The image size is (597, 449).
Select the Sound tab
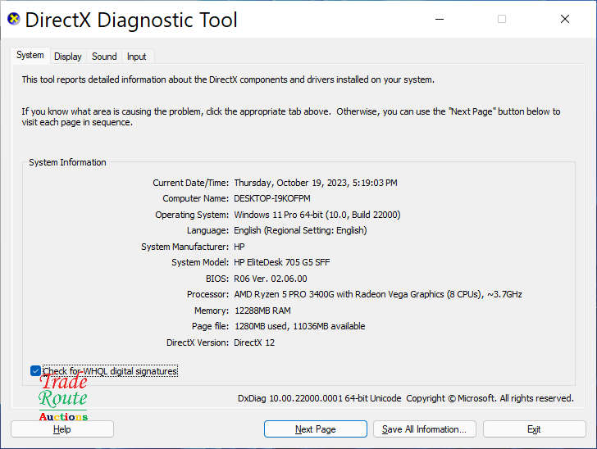[104, 57]
